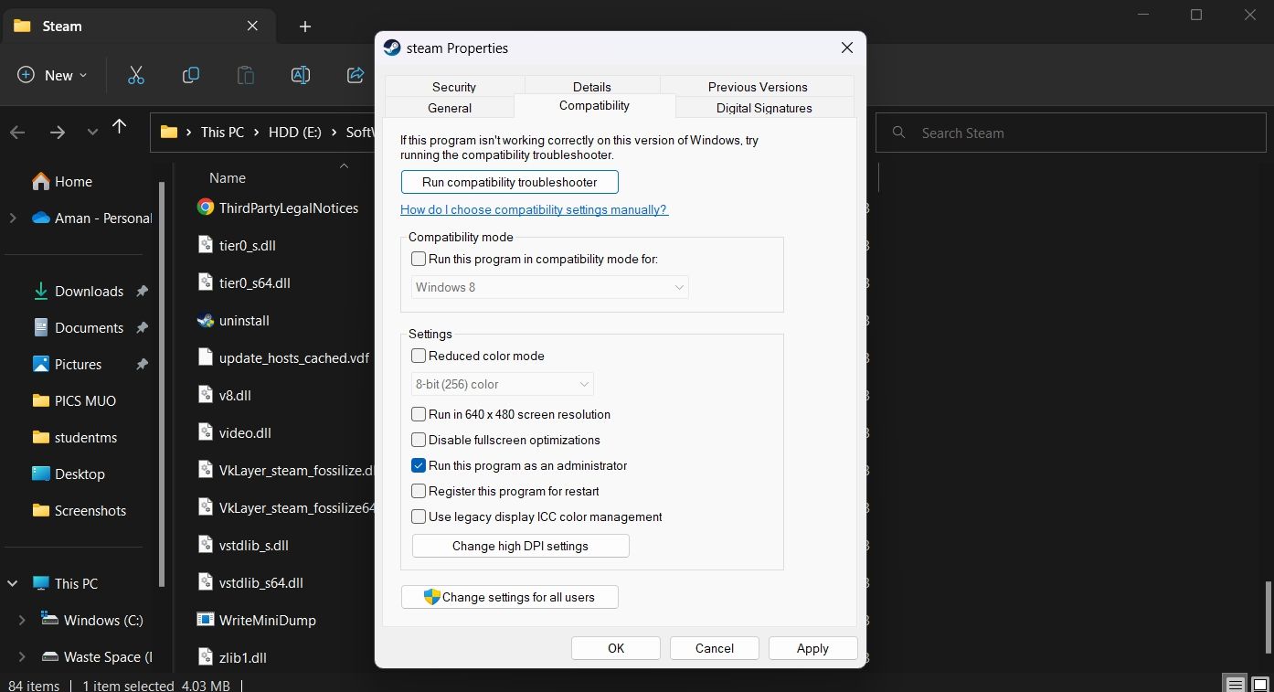Click the Rename icon in Explorer toolbar
Image resolution: width=1274 pixels, height=692 pixels.
(301, 75)
